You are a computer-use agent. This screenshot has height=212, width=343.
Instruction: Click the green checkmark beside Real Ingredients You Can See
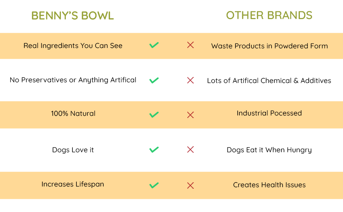pyautogui.click(x=154, y=45)
